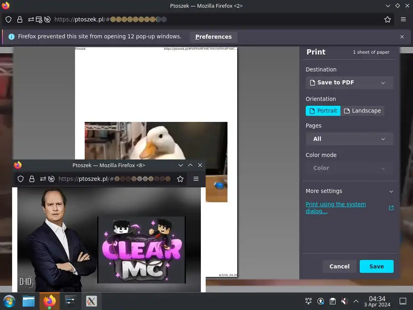The height and width of the screenshot is (310, 413).
Task: Open the clipboard icon in system tray
Action: pyautogui.click(x=333, y=301)
